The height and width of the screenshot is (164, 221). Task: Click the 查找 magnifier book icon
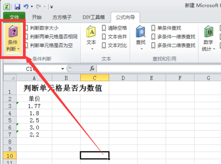(141, 31)
